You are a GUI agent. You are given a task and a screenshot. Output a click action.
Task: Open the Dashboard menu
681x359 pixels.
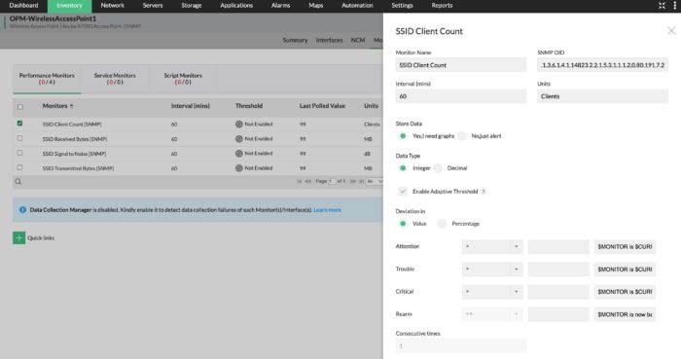pos(23,6)
